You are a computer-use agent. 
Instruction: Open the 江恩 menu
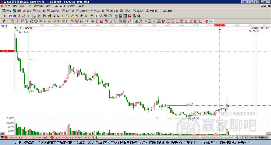click(x=29, y=6)
